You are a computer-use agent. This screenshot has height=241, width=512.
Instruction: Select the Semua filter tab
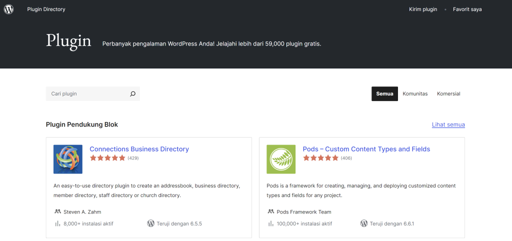384,94
